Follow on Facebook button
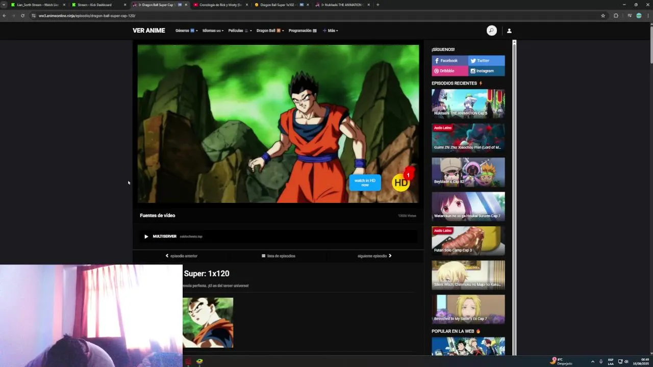Screen dimensions: 653x367 pyautogui.click(x=450, y=61)
